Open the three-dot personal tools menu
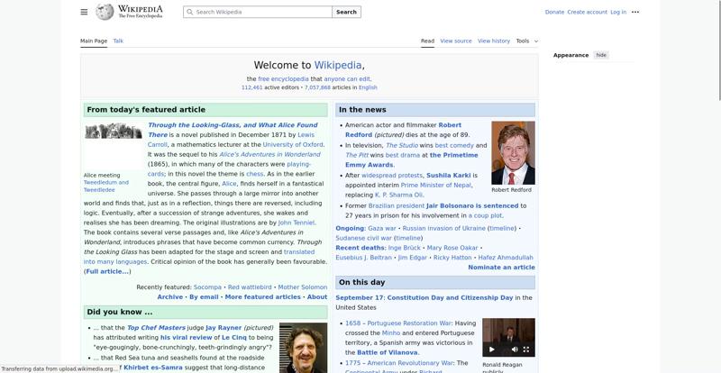 (635, 12)
